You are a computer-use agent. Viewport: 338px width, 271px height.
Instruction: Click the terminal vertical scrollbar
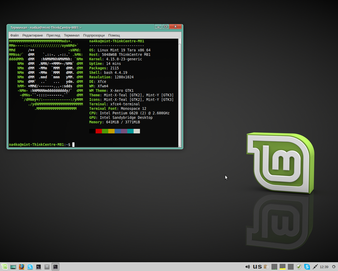click(x=180, y=93)
